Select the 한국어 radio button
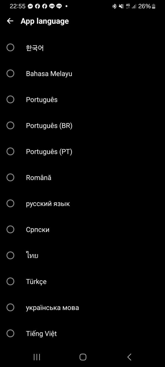 (x=10, y=47)
